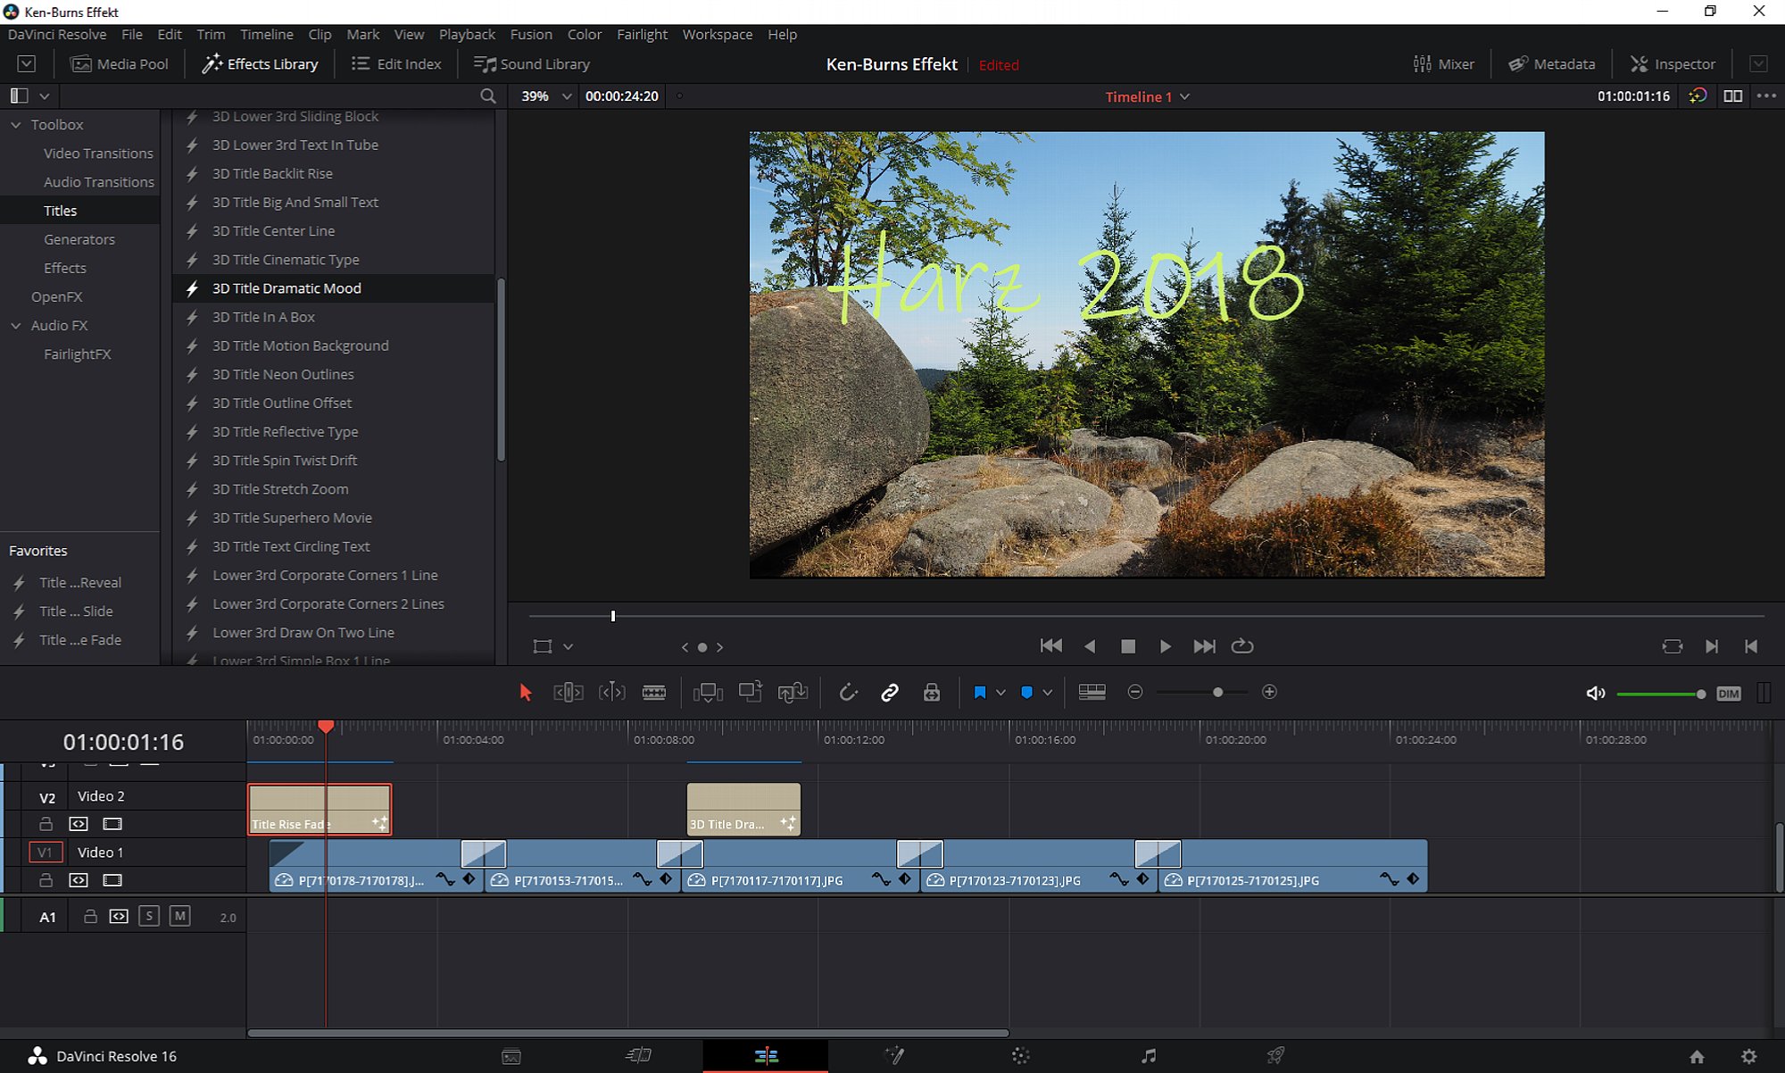The height and width of the screenshot is (1073, 1785).
Task: Select the Blade edit mode tool
Action: 653,693
